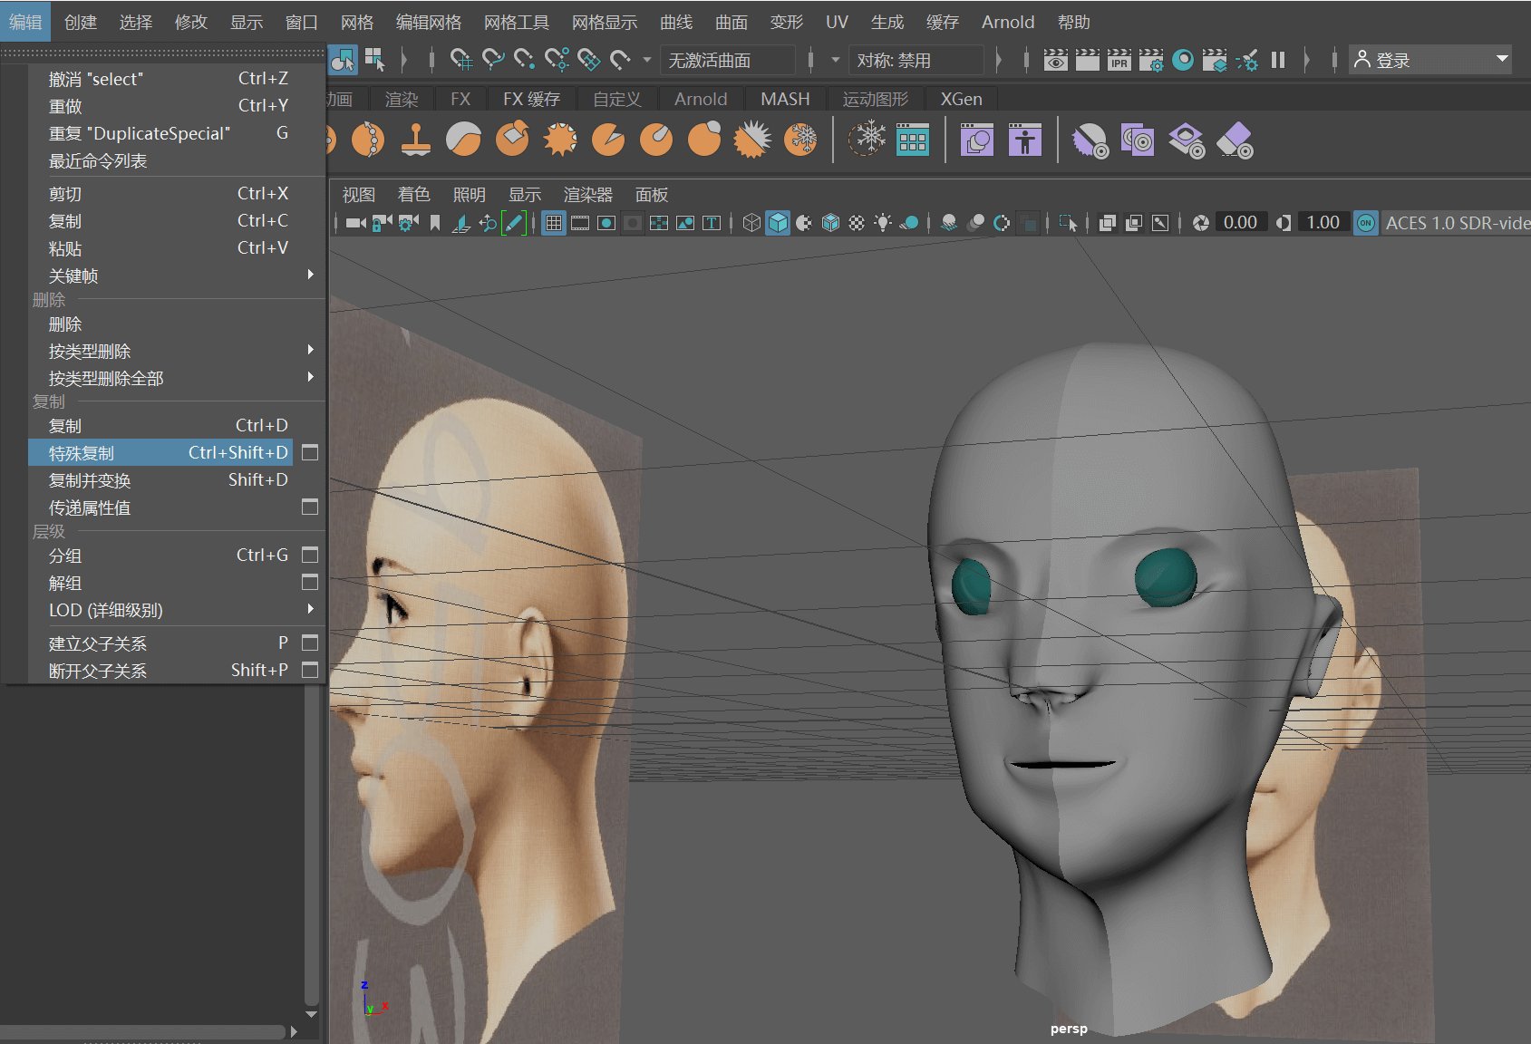Click the purple shapes window shelf icon
Screen dimensions: 1531x1044
(x=977, y=140)
